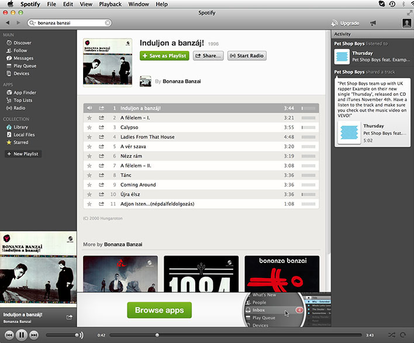The image size is (414, 343).
Task: Click the Share... album button
Action: [x=208, y=56]
